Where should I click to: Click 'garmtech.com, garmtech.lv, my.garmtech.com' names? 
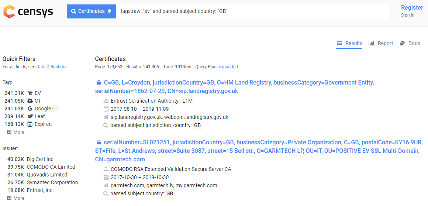tap(164, 185)
